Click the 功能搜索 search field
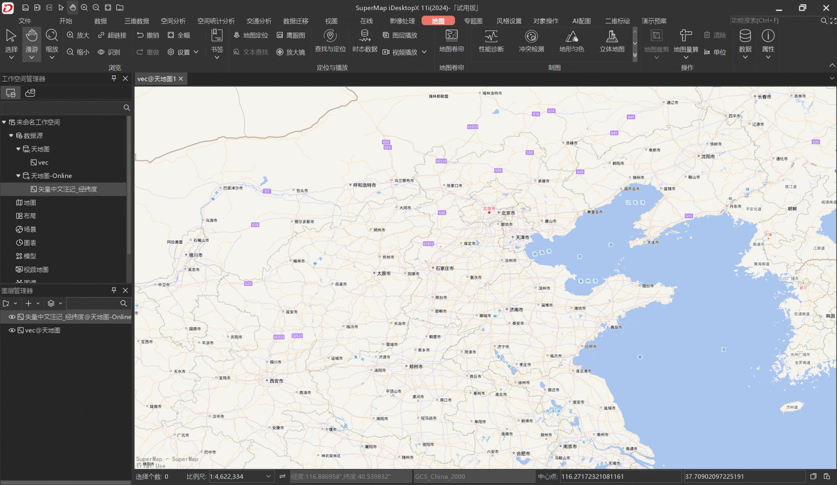The image size is (837, 485). click(774, 21)
